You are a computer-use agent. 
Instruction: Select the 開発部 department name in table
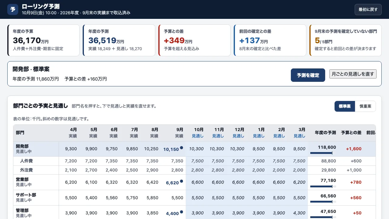coord(22,146)
